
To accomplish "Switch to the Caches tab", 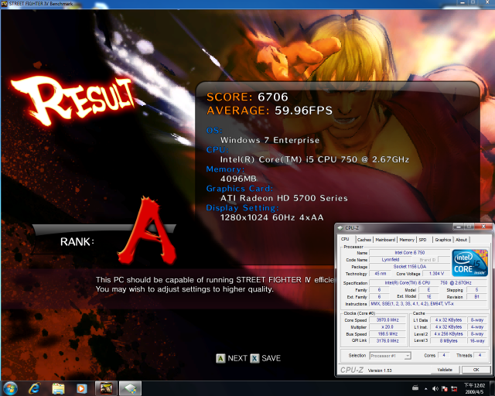I will 364,240.
